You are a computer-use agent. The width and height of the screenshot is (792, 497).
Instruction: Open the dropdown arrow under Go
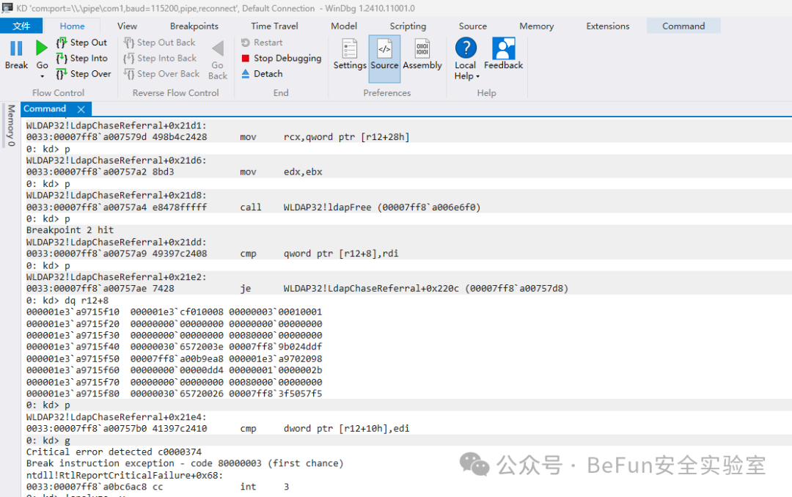point(42,76)
